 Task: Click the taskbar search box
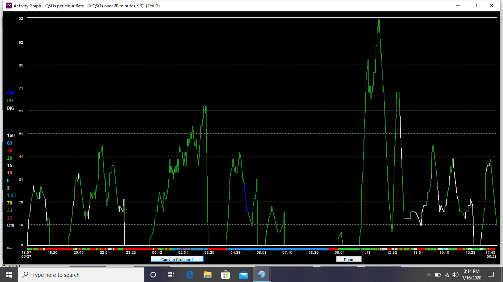pos(81,275)
